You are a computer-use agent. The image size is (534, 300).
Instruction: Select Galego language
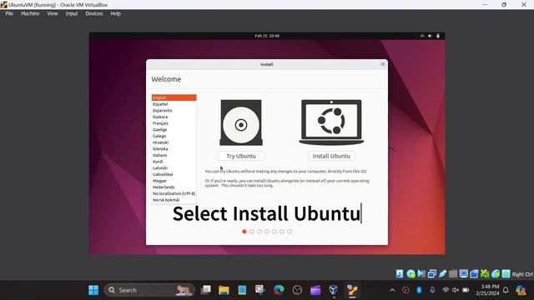pos(174,136)
